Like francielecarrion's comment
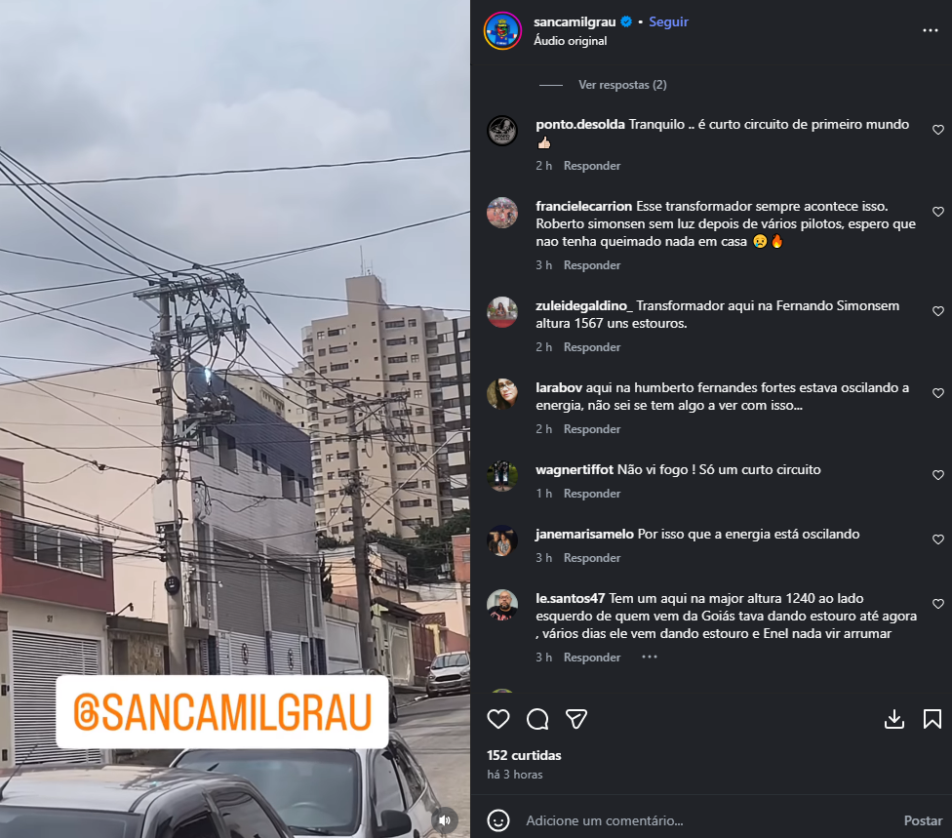 click(938, 212)
